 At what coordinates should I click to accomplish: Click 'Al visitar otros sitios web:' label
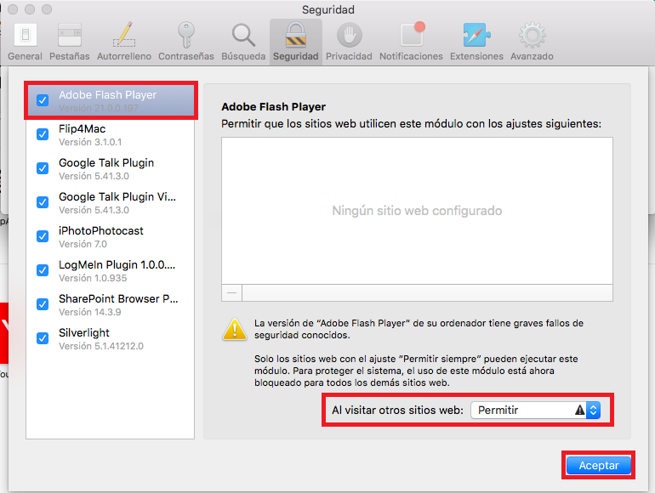coord(398,411)
